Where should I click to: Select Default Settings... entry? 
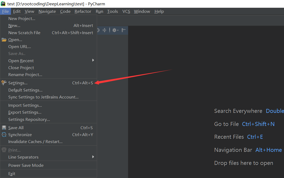pyautogui.click(x=49, y=90)
